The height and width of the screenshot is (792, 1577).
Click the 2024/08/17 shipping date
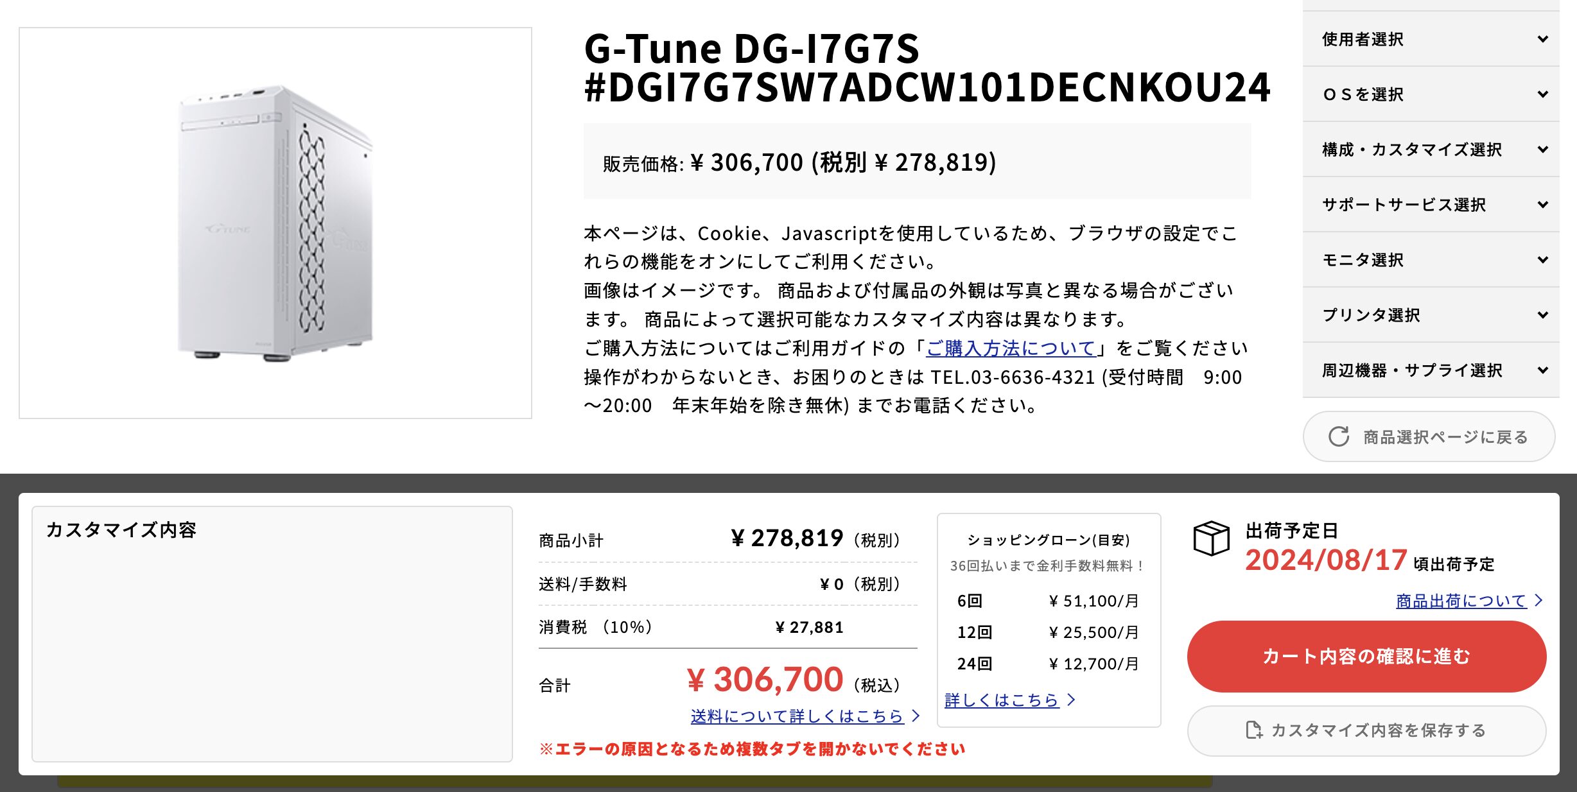pyautogui.click(x=1326, y=560)
